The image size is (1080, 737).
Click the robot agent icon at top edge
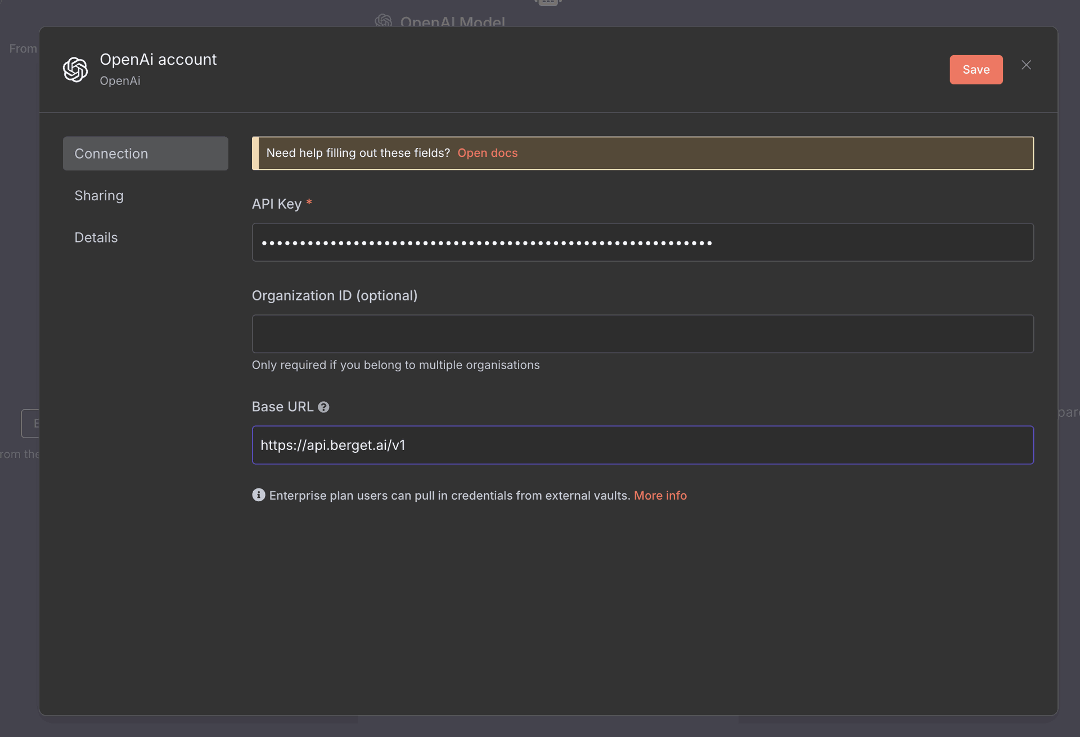(548, 3)
